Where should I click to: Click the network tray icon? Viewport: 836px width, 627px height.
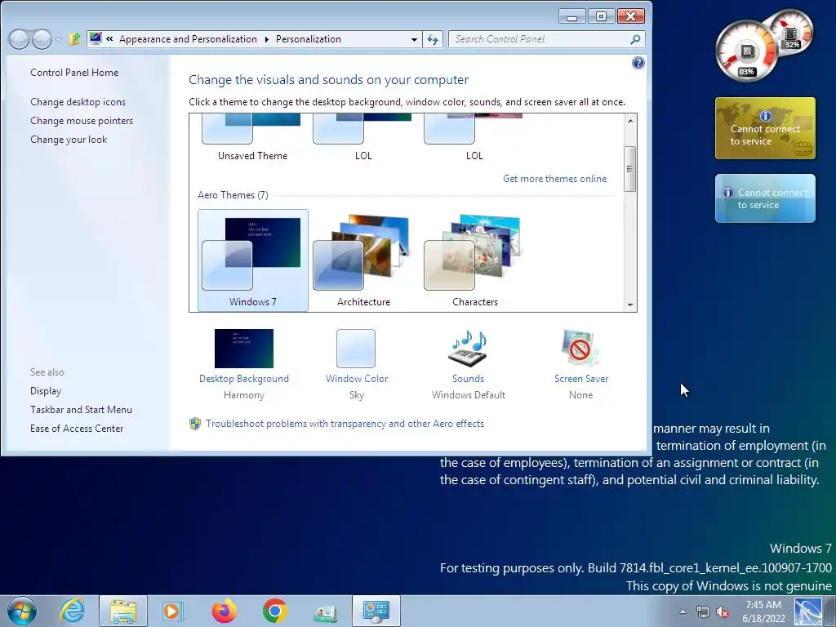point(703,611)
